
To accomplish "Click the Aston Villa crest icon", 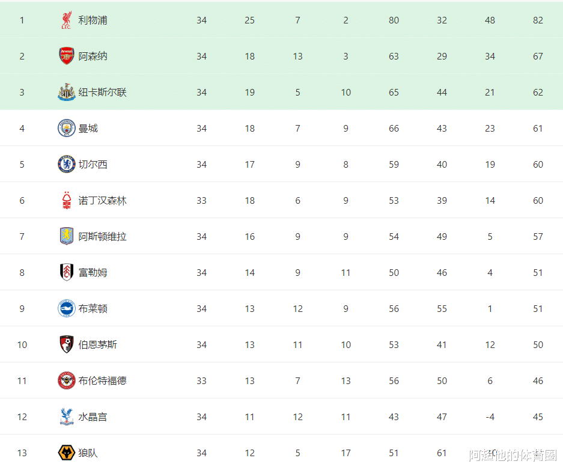I will [66, 237].
